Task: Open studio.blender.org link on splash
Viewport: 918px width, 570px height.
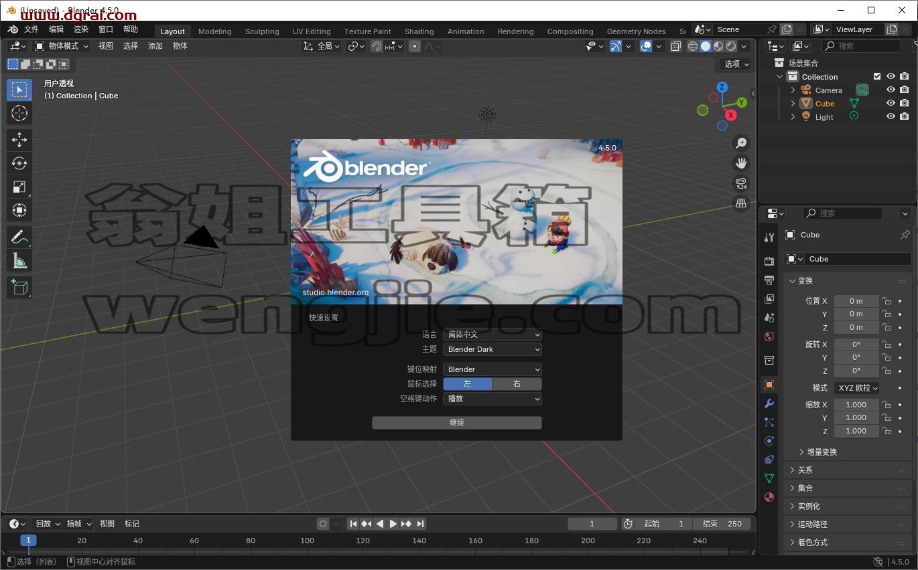Action: [336, 292]
